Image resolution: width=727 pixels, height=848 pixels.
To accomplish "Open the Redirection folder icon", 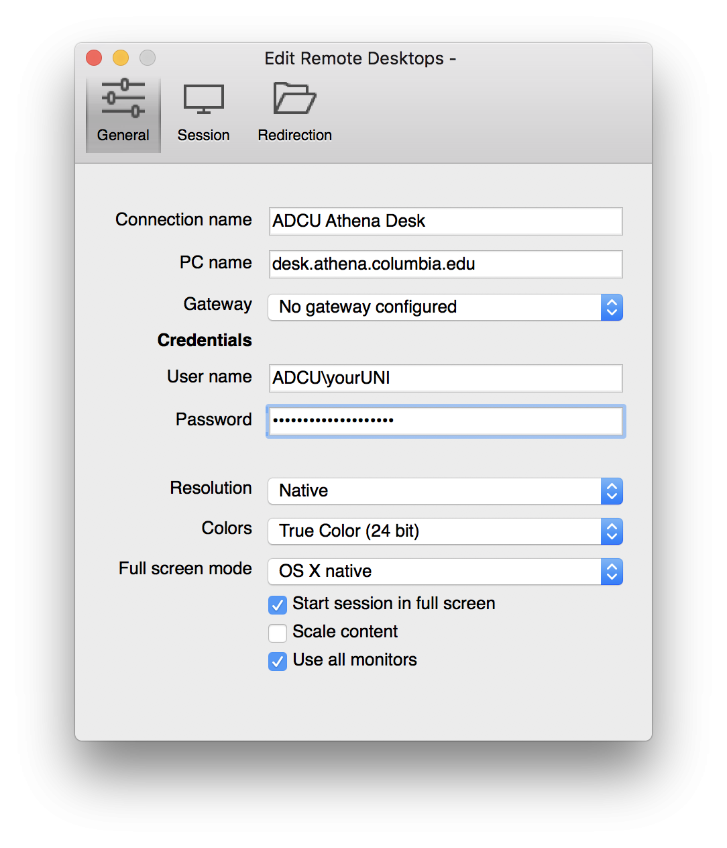I will coord(294,98).
